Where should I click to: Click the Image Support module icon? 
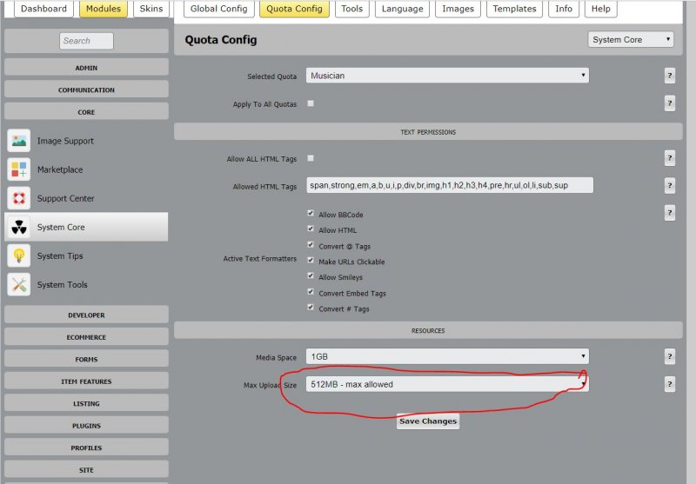19,141
